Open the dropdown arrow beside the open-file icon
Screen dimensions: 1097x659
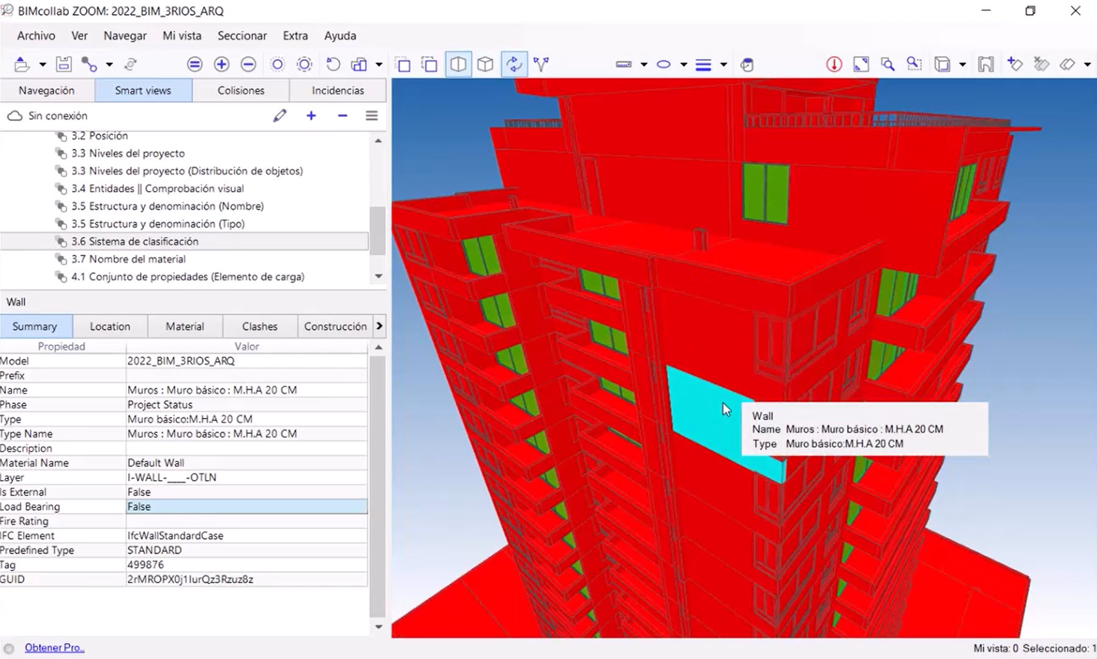tap(42, 64)
